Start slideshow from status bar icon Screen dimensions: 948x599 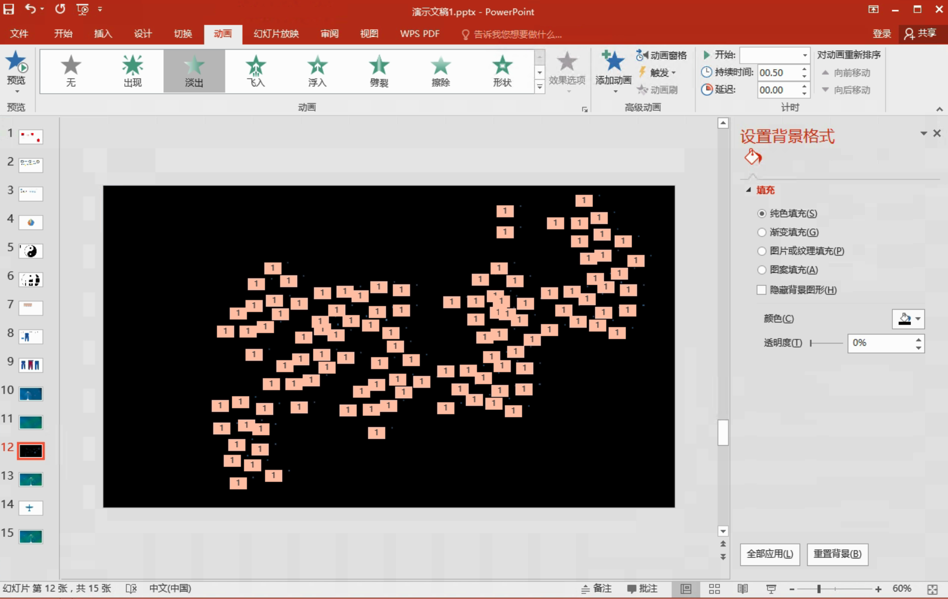[771, 589]
